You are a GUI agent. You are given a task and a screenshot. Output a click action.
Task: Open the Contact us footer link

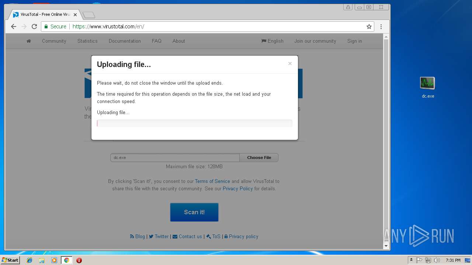click(187, 236)
